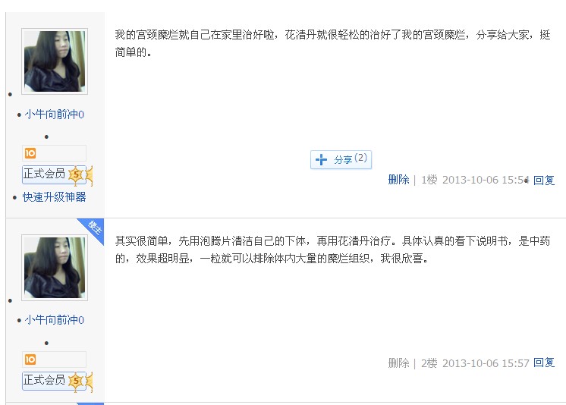Click the blue plus share icon
This screenshot has width=566, height=405.
point(321,159)
